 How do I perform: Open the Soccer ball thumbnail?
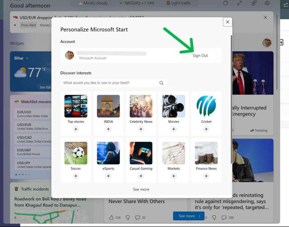(76, 153)
